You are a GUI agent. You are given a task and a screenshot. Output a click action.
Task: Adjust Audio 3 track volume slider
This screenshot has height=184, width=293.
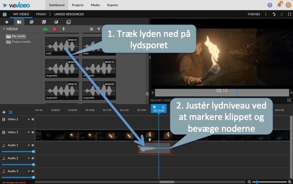pyautogui.click(x=18, y=177)
